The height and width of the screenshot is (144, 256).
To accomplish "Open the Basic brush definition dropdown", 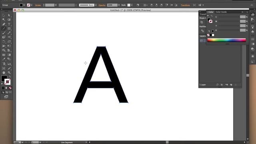I will [96, 5].
